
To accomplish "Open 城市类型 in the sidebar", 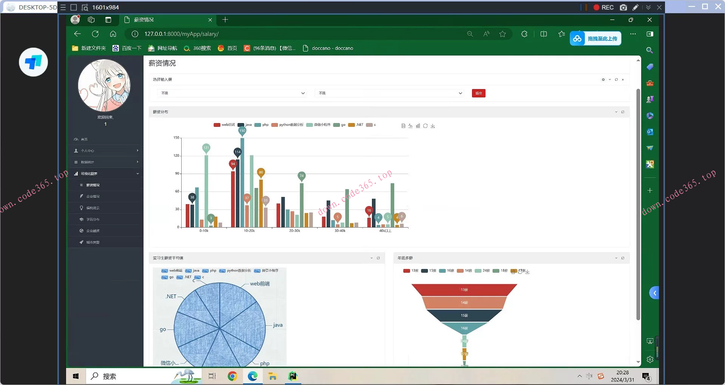I will coord(93,242).
